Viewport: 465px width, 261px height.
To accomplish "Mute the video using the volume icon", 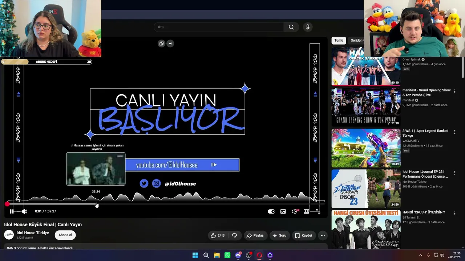I will pyautogui.click(x=24, y=211).
